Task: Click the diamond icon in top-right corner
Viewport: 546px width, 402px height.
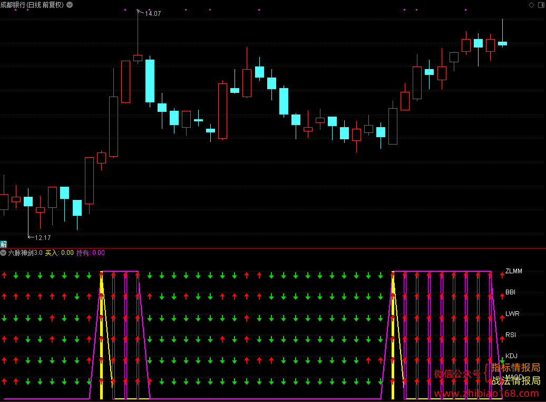Action: click(531, 5)
